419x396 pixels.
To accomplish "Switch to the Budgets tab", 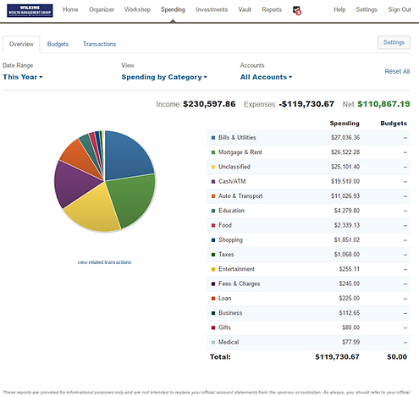I will [58, 44].
